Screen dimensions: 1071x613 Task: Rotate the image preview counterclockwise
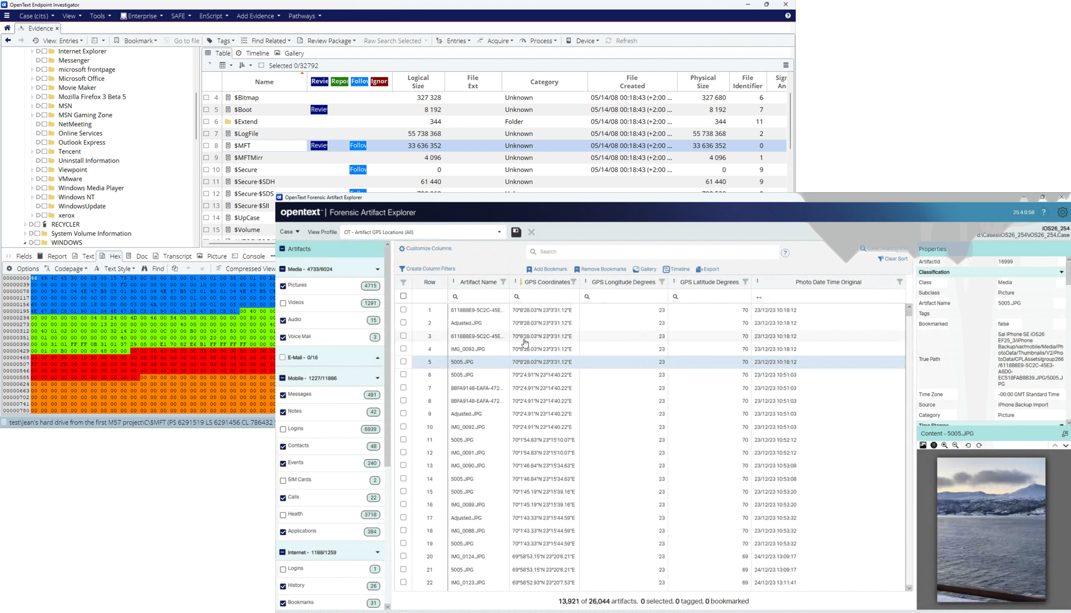(x=968, y=445)
